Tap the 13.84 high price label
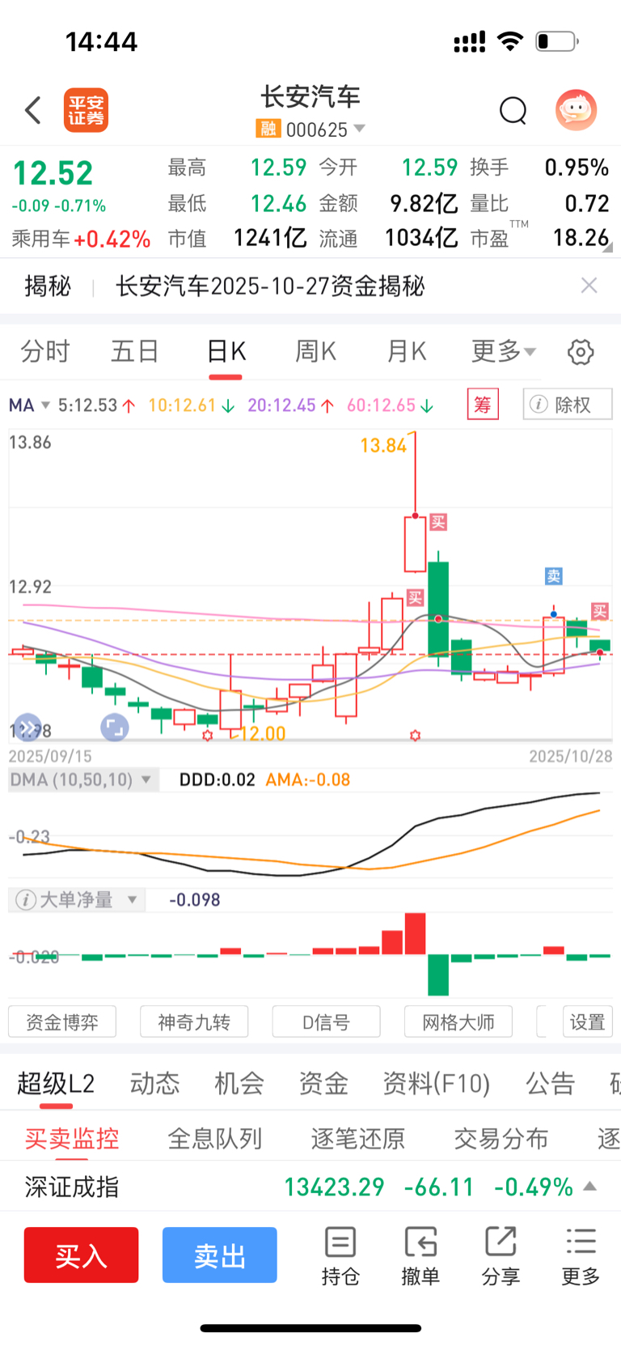621x1346 pixels. (x=383, y=445)
